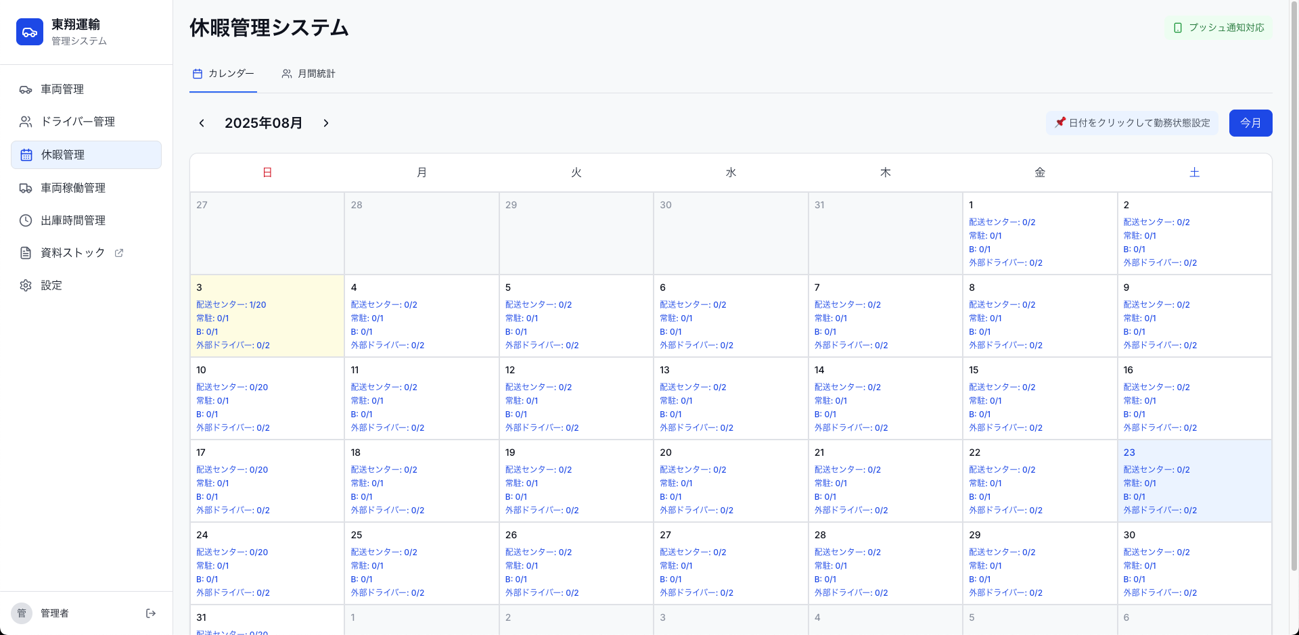The height and width of the screenshot is (635, 1299).
Task: Click the 設定 gear icon
Action: click(26, 285)
